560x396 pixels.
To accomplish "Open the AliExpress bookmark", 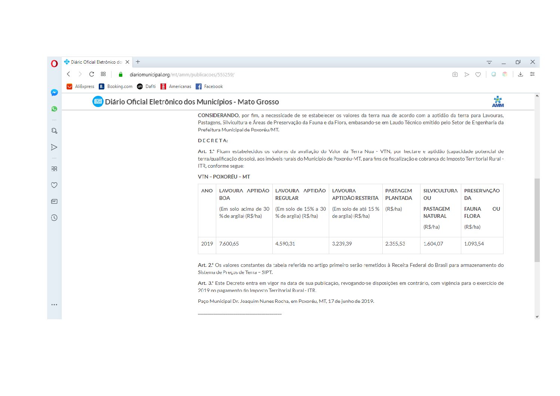I will click(x=80, y=86).
